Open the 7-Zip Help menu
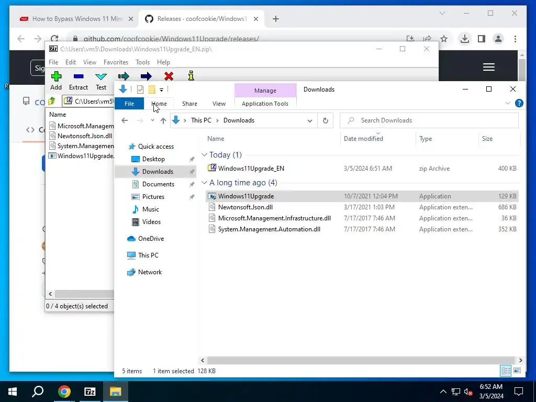Viewport: 536px width, 402px height. click(163, 62)
